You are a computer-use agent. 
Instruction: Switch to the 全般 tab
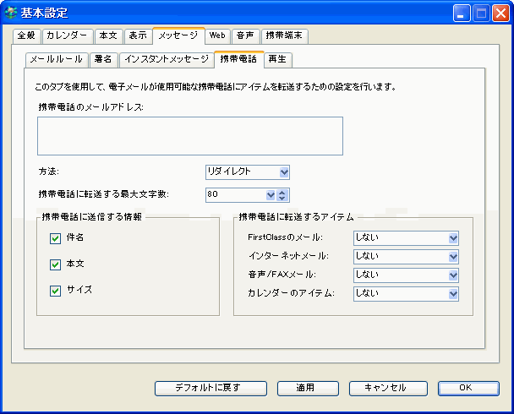pos(27,35)
